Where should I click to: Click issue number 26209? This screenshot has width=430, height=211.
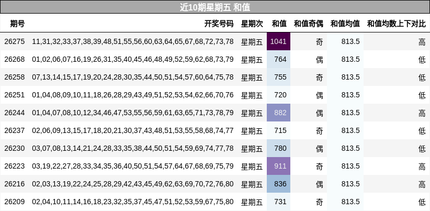pyautogui.click(x=15, y=202)
